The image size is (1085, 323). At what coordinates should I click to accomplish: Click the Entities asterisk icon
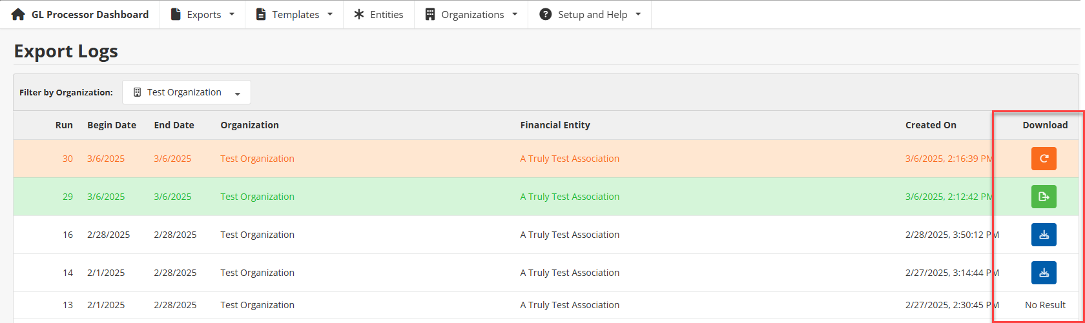[359, 14]
